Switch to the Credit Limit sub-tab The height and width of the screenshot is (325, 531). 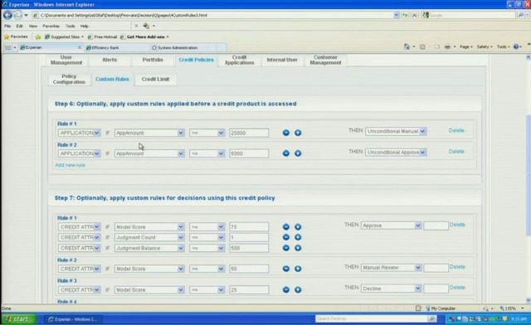155,80
